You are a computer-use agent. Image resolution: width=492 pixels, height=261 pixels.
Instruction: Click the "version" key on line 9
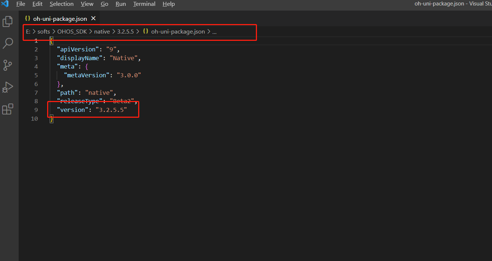click(73, 110)
